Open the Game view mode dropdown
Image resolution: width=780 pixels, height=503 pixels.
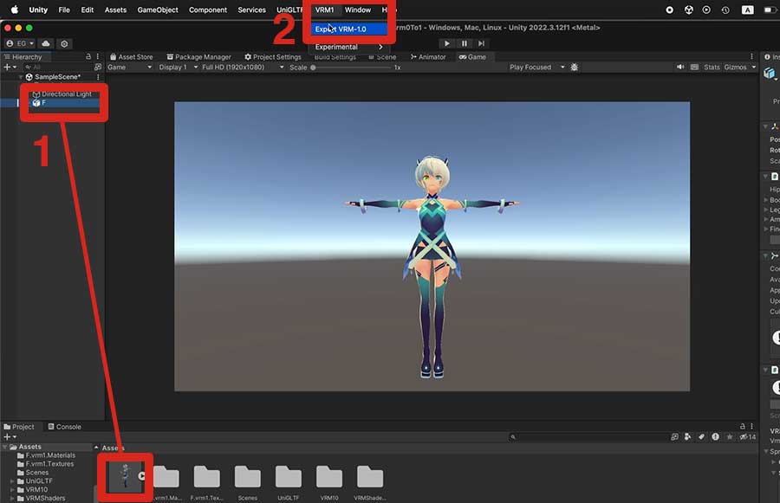tap(129, 68)
